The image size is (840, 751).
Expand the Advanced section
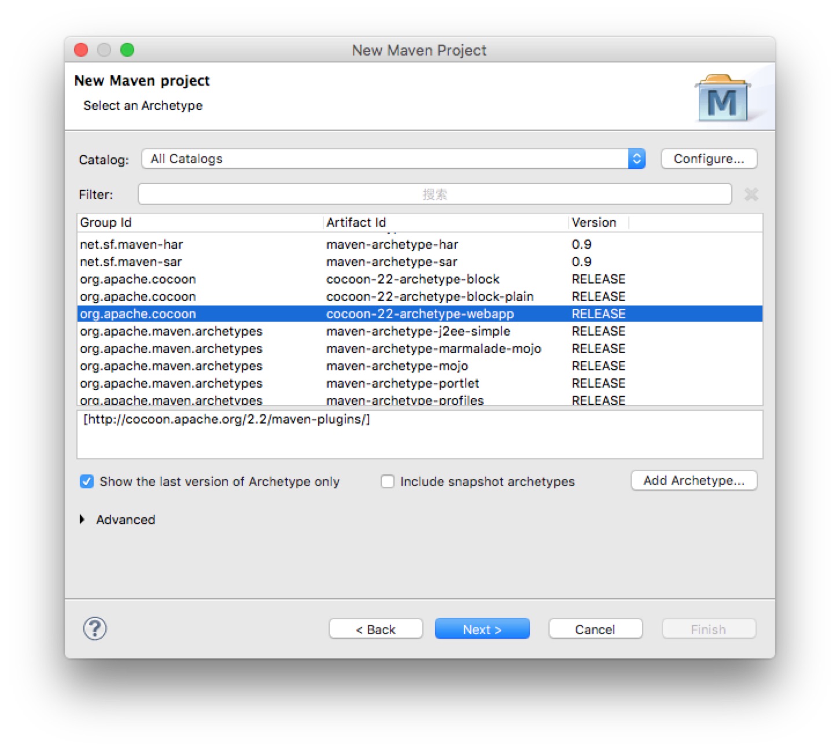tap(82, 520)
